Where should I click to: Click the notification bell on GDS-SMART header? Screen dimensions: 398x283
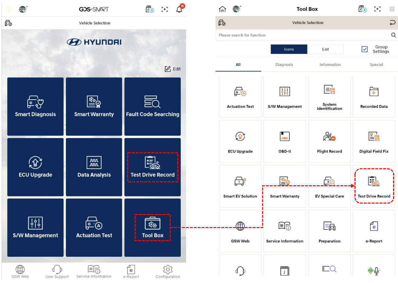click(x=180, y=9)
